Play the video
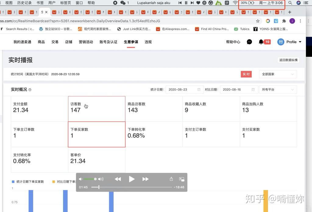This screenshot has height=212, width=312. tap(132, 179)
